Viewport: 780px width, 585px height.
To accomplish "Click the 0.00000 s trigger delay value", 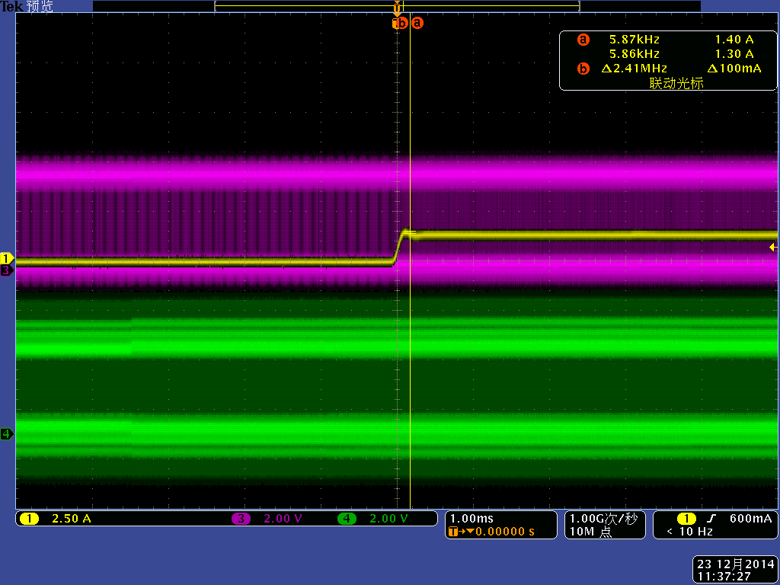I will 505,532.
